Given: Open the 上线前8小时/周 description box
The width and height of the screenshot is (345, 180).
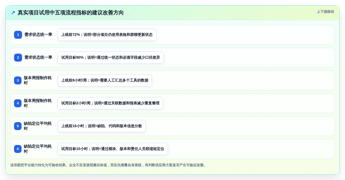Looking at the screenshot, I should 105,80.
